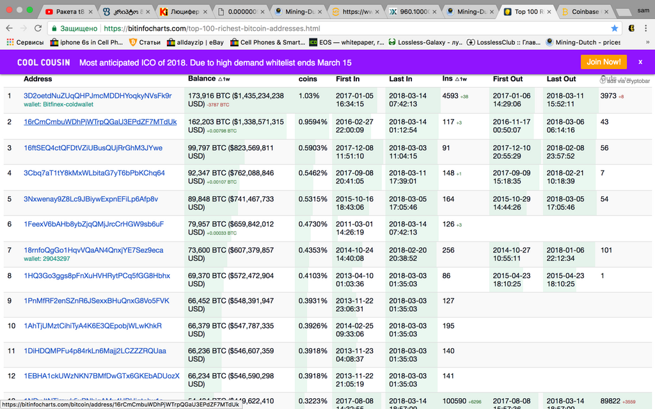Screen dimensions: 655x409
Task: Bookmark this page with the star icon
Action: click(x=615, y=28)
